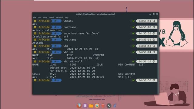The image size is (194, 109).
Task: Click the 'sudo hostname "AriCode"' command
Action: [x=82, y=33]
